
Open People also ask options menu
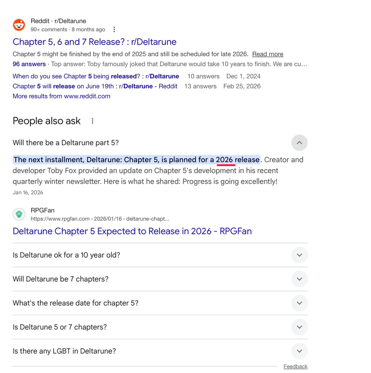coord(92,121)
